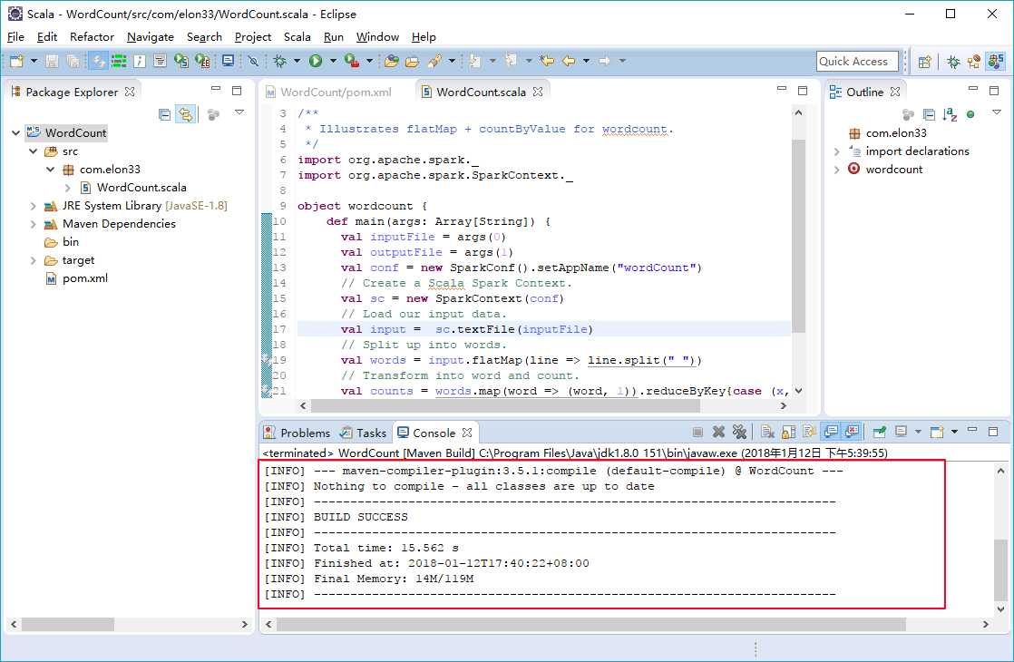Click the editor horizontal scrollbar thumb

click(x=505, y=405)
